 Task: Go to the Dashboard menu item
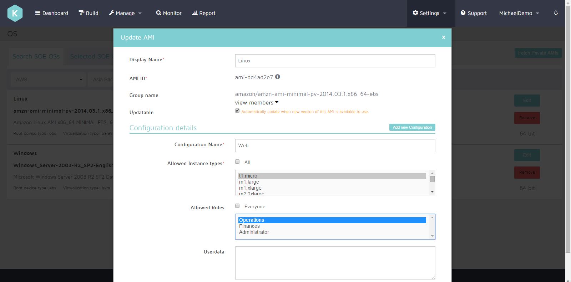tap(51, 13)
